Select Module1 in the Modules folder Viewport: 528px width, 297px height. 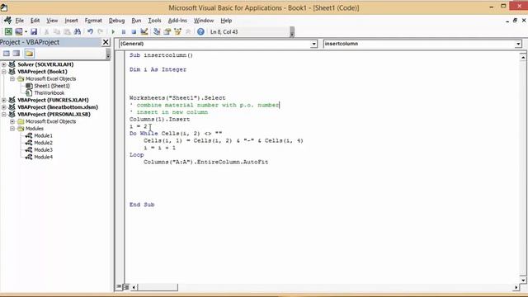pyautogui.click(x=43, y=135)
